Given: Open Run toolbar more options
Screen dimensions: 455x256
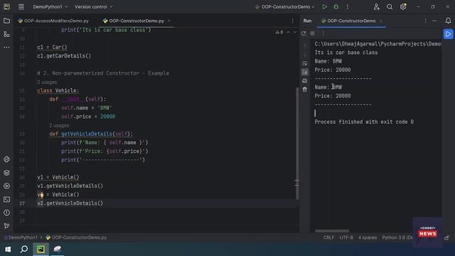Looking at the screenshot, I should [x=323, y=33].
